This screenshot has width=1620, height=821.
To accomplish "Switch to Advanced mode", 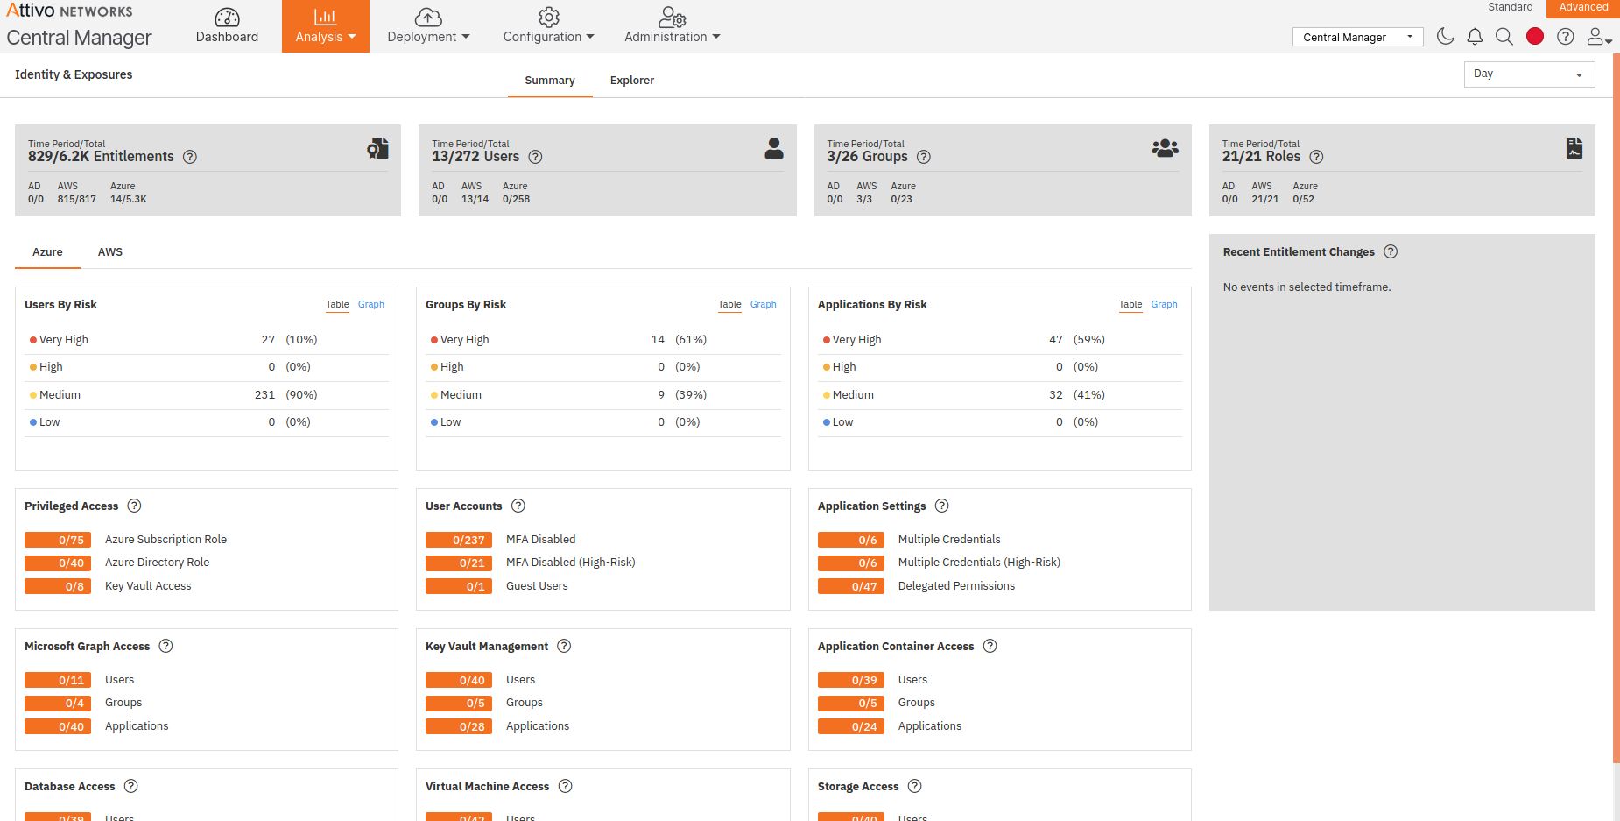I will pos(1583,7).
